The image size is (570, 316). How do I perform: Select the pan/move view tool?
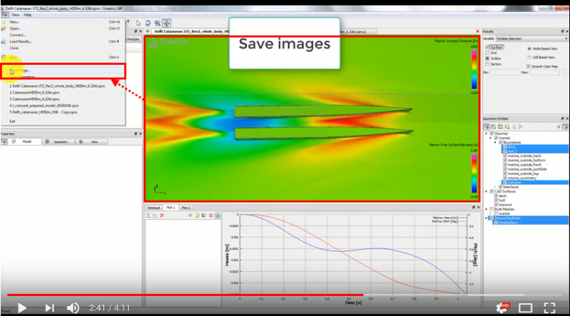point(167,23)
